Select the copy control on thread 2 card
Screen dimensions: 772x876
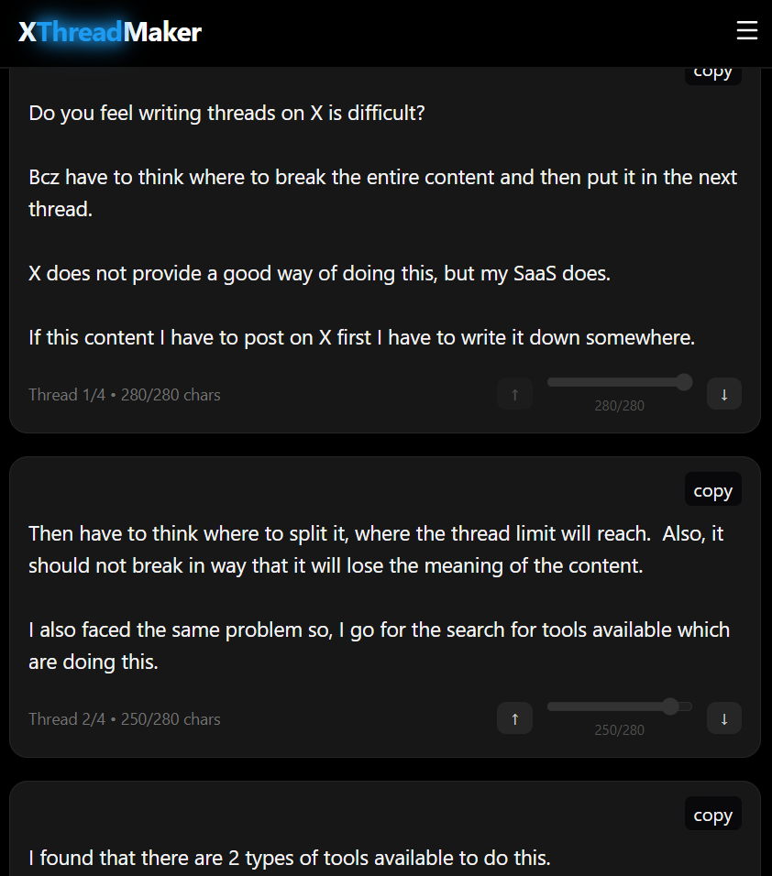[x=712, y=488]
